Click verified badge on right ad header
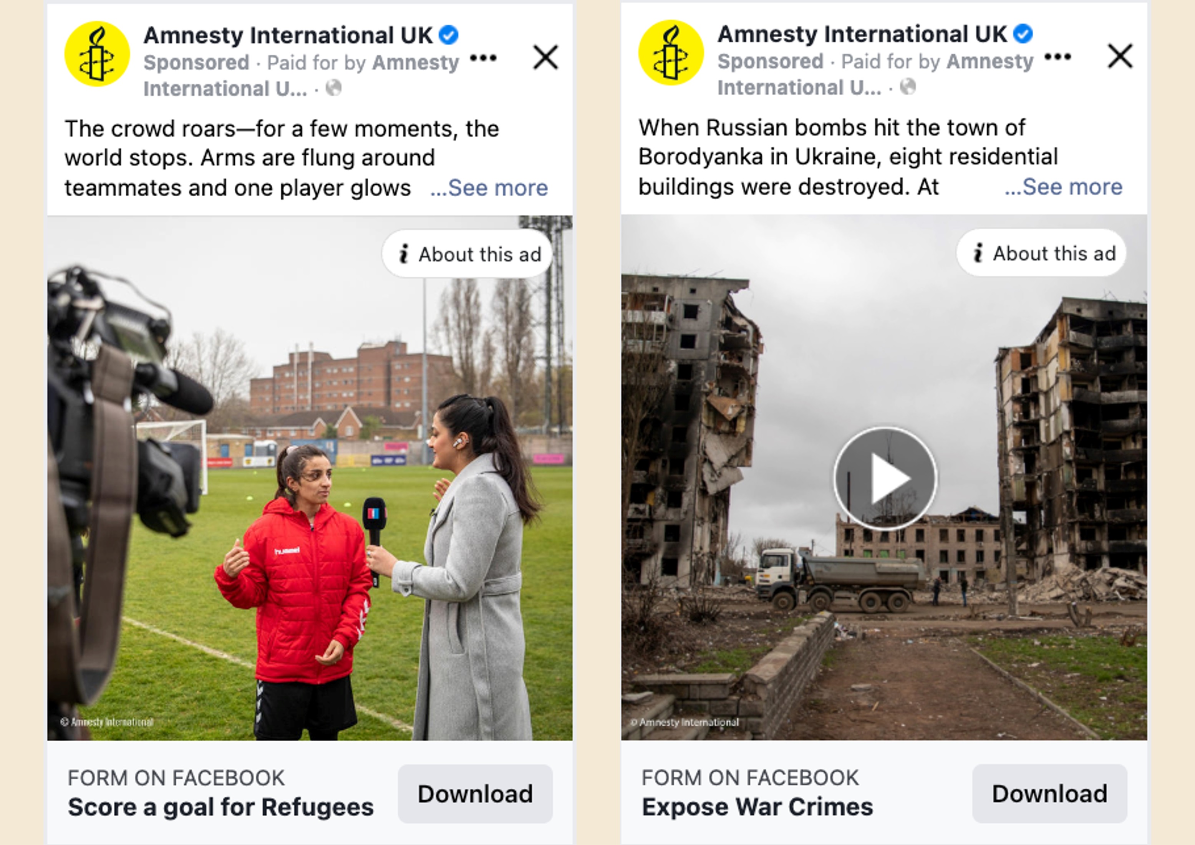This screenshot has height=845, width=1195. [1023, 34]
